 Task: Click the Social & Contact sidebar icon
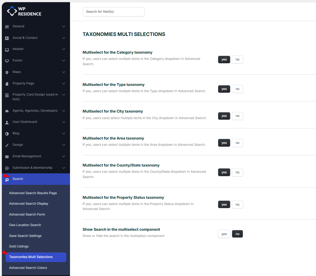tap(7, 38)
